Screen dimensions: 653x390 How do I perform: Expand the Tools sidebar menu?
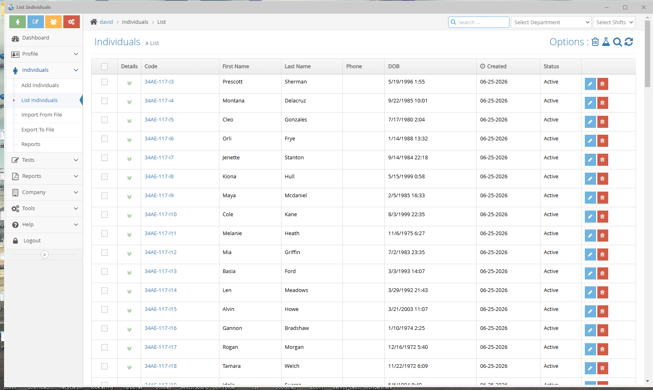click(45, 209)
